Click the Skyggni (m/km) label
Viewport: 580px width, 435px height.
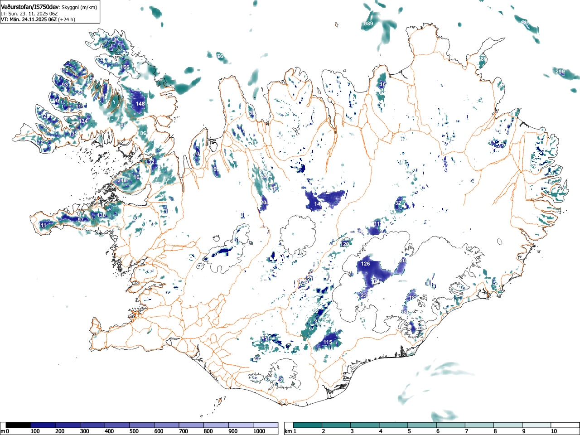pos(78,8)
